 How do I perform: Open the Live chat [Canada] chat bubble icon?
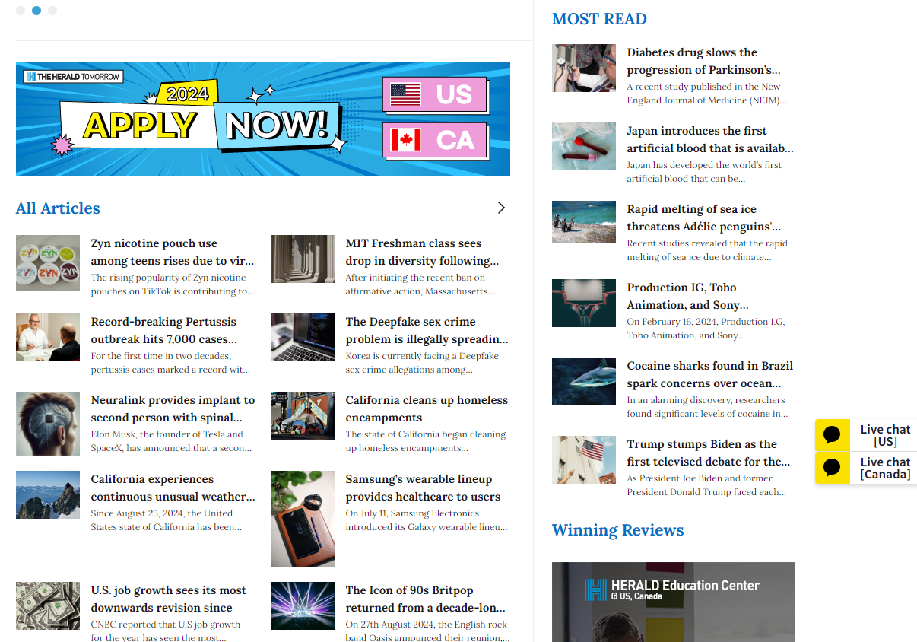pyautogui.click(x=833, y=468)
